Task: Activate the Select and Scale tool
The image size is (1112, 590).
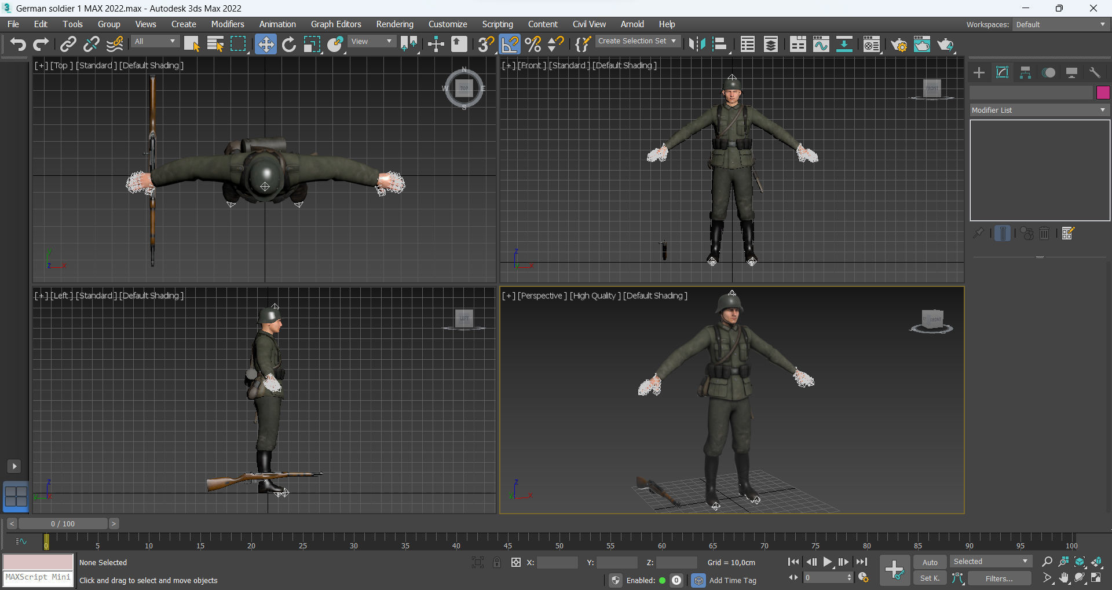Action: pos(312,44)
